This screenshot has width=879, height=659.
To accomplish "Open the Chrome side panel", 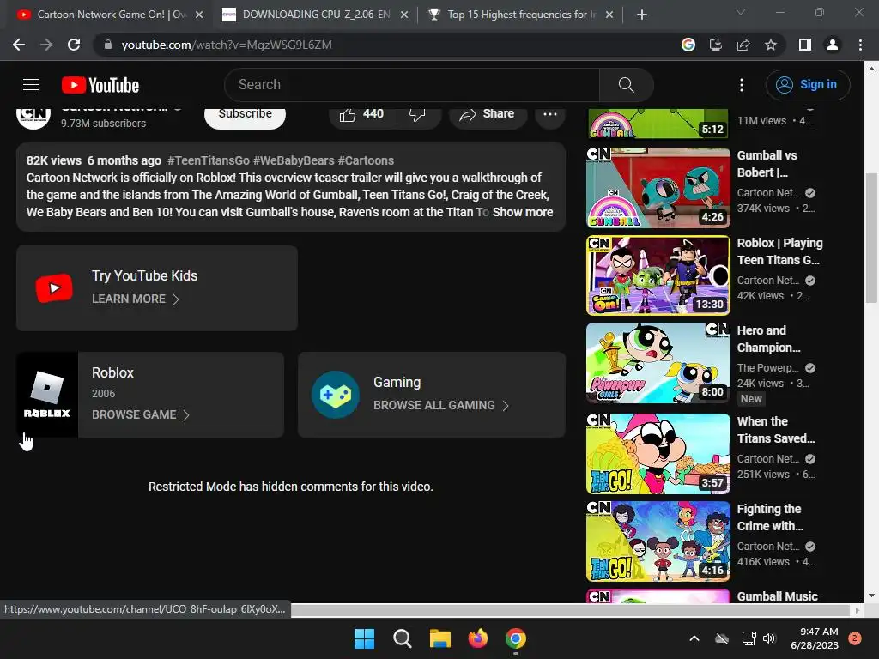I will (x=805, y=45).
